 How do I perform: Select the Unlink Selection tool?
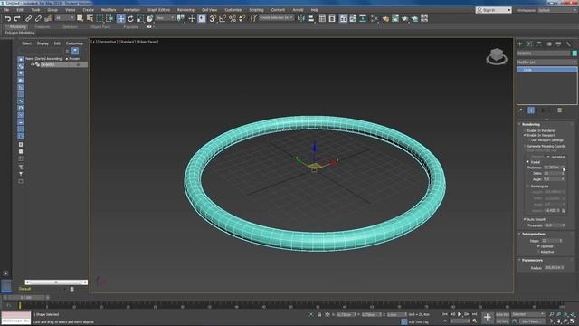pos(38,18)
